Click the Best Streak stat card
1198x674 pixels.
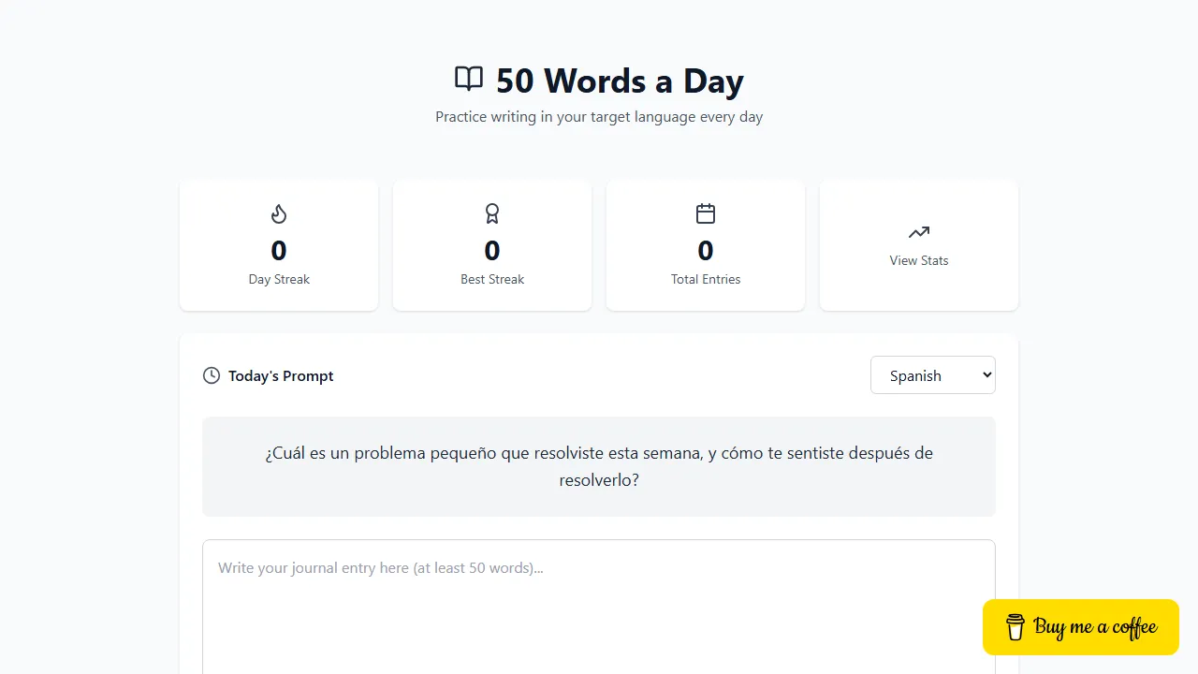tap(491, 245)
